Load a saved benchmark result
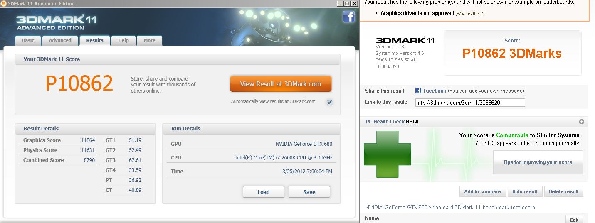 pyautogui.click(x=264, y=192)
